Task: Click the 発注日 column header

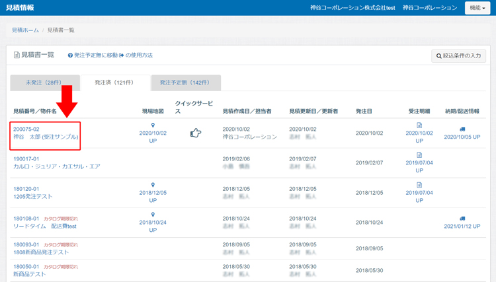Action: 364,111
